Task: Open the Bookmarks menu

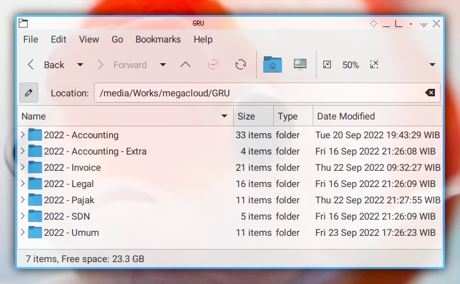Action: [x=158, y=39]
